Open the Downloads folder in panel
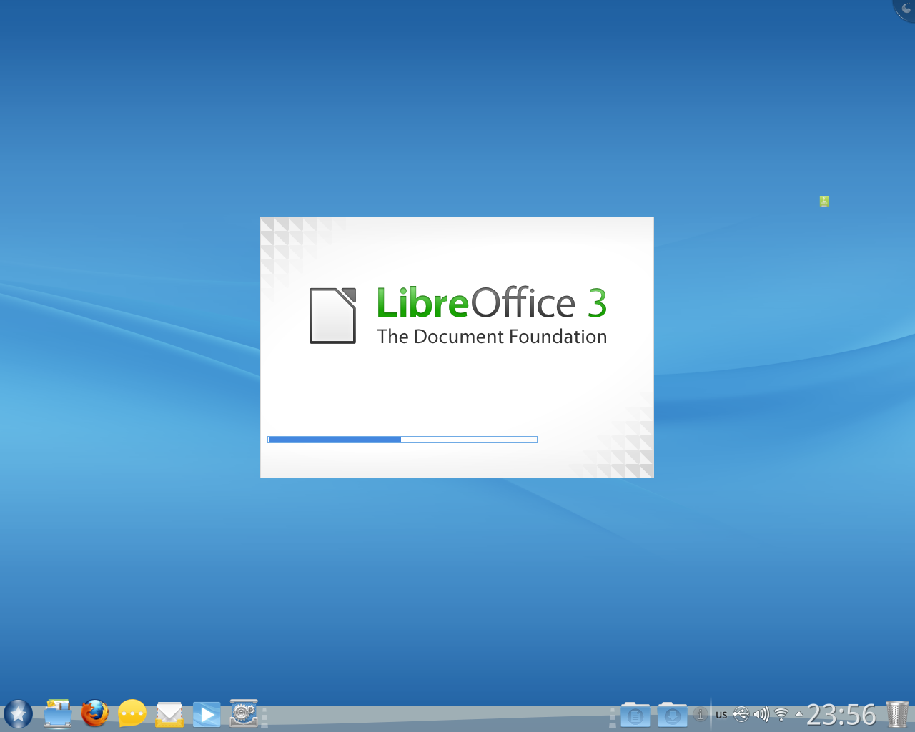Screen dimensions: 915x732 pos(672,714)
